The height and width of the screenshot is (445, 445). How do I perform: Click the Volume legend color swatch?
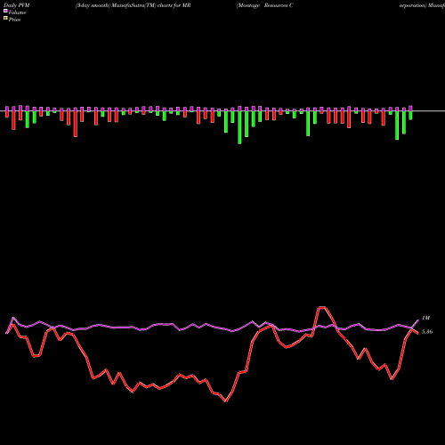(5, 11)
